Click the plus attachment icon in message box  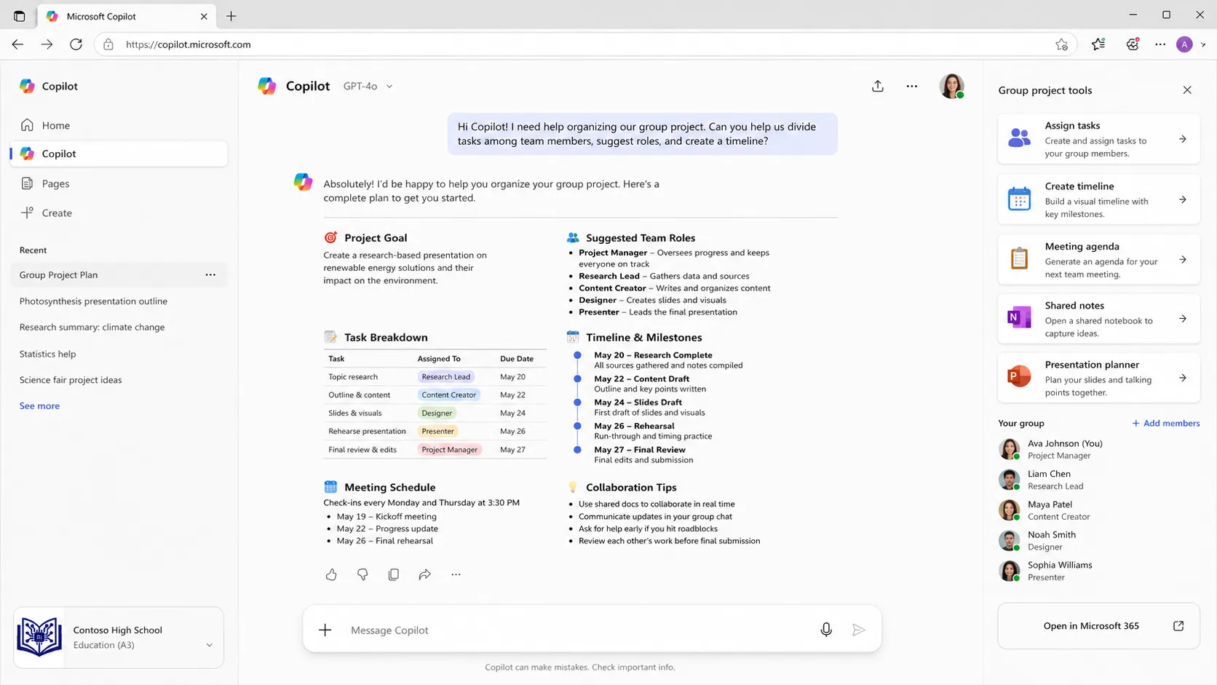point(325,630)
